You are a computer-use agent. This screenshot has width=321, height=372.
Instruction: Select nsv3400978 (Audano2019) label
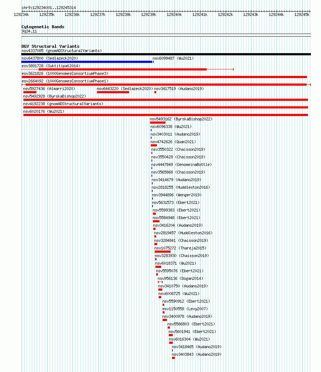(187, 316)
